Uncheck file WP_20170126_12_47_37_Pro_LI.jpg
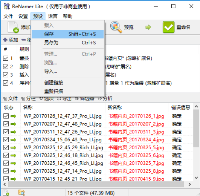This screenshot has width=200, height=196. tap(6, 116)
